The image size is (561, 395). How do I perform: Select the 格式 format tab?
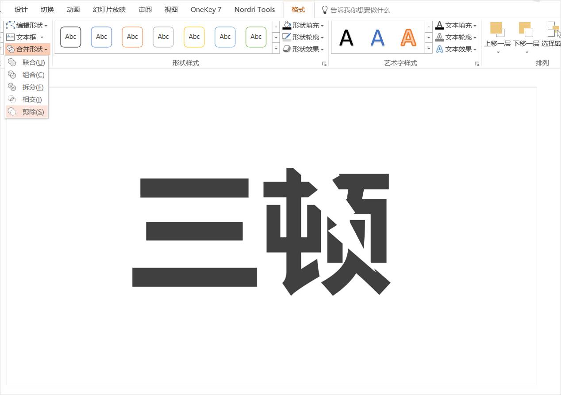(x=298, y=9)
